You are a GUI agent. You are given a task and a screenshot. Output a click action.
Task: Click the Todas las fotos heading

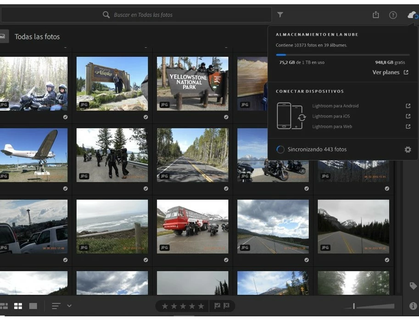(x=37, y=37)
